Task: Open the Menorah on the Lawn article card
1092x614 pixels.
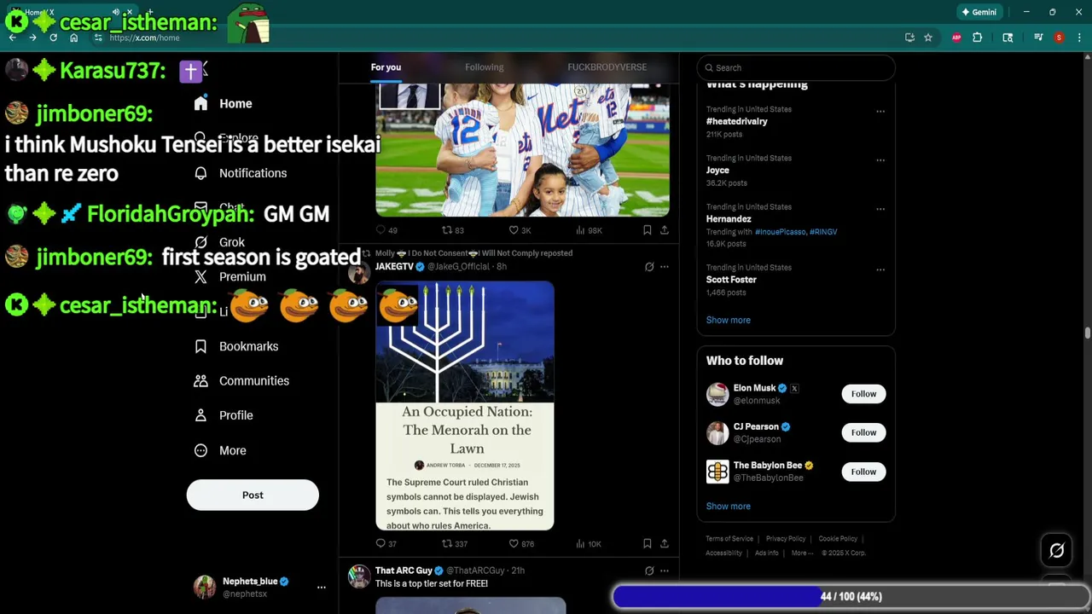Action: (465, 406)
